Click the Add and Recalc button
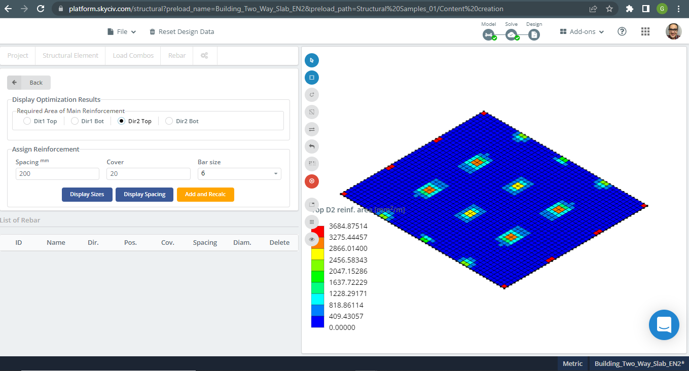The image size is (689, 371). click(x=205, y=194)
